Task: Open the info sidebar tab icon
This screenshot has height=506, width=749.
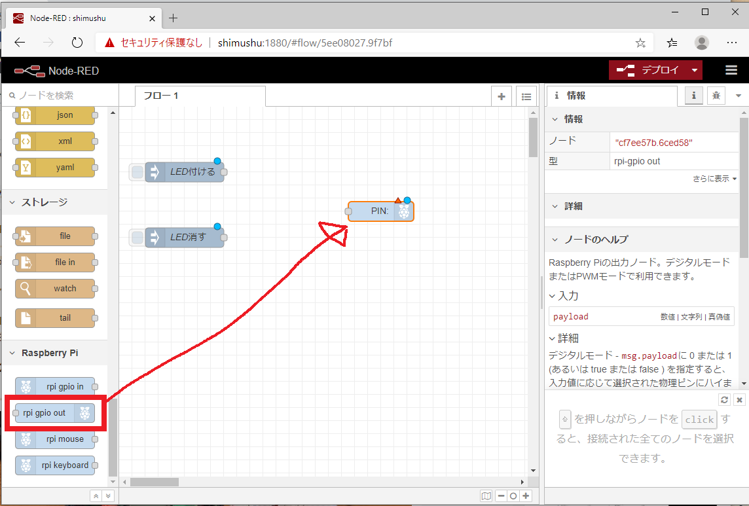Action: point(694,96)
